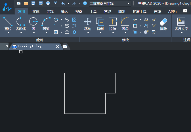191x132 pixels.
Task: Click the donut ring icon
Action: (74, 32)
